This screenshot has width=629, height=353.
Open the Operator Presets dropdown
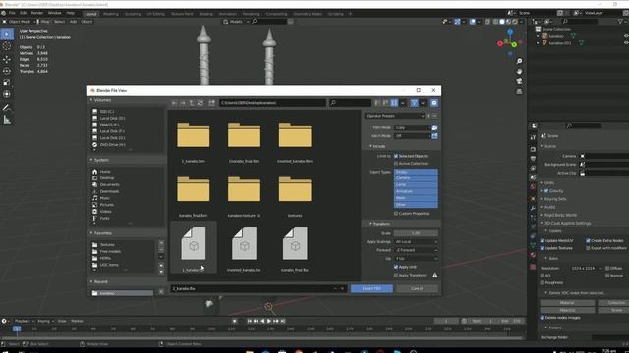[394, 116]
